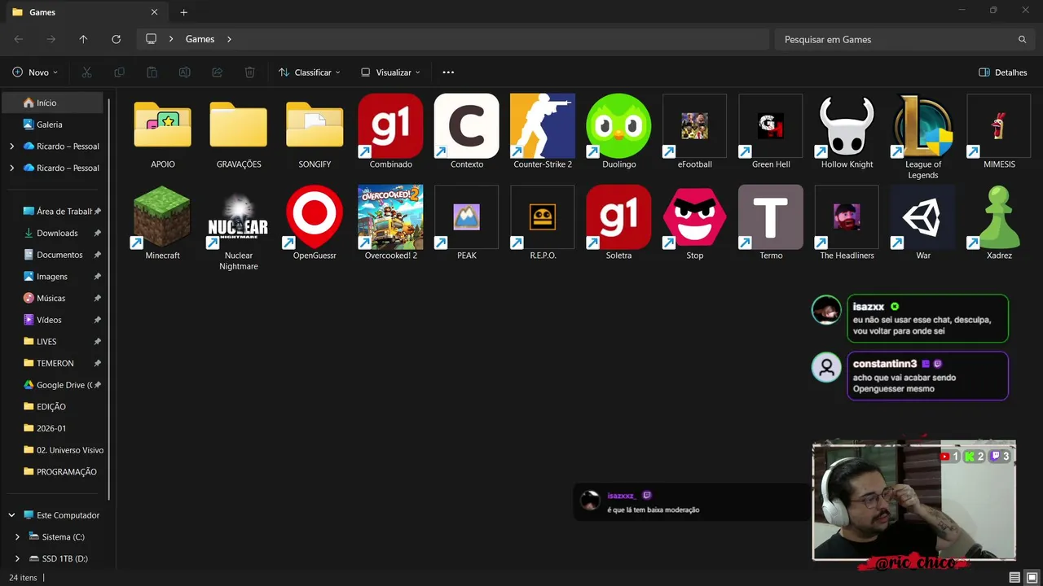Image resolution: width=1043 pixels, height=586 pixels.
Task: Click the navigation pane scrollbar
Action: click(109, 300)
